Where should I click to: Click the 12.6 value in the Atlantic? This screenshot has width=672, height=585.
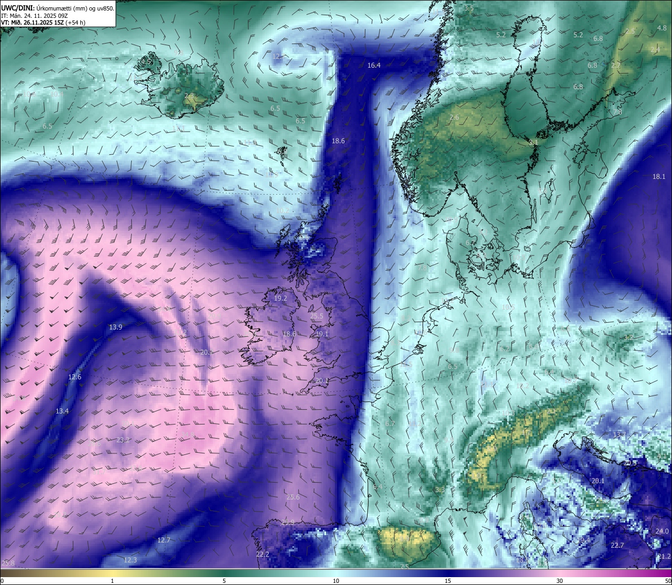(x=75, y=377)
